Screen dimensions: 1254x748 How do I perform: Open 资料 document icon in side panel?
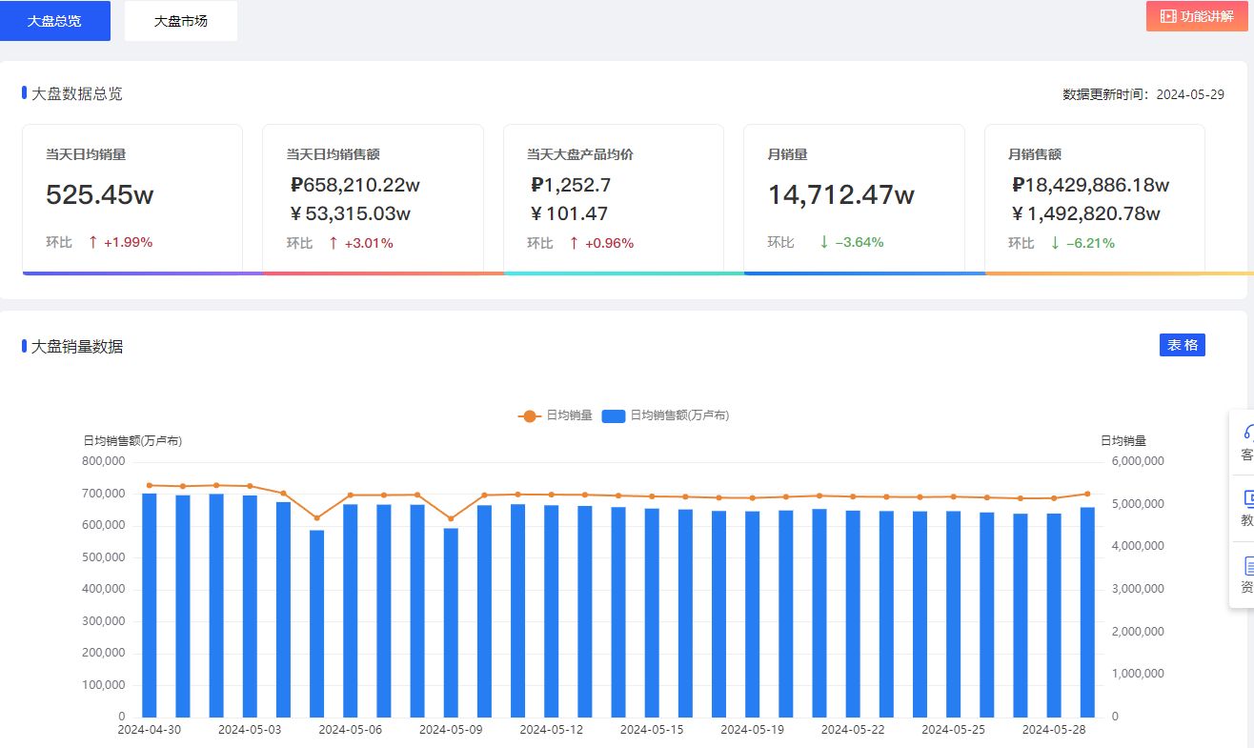click(1247, 565)
